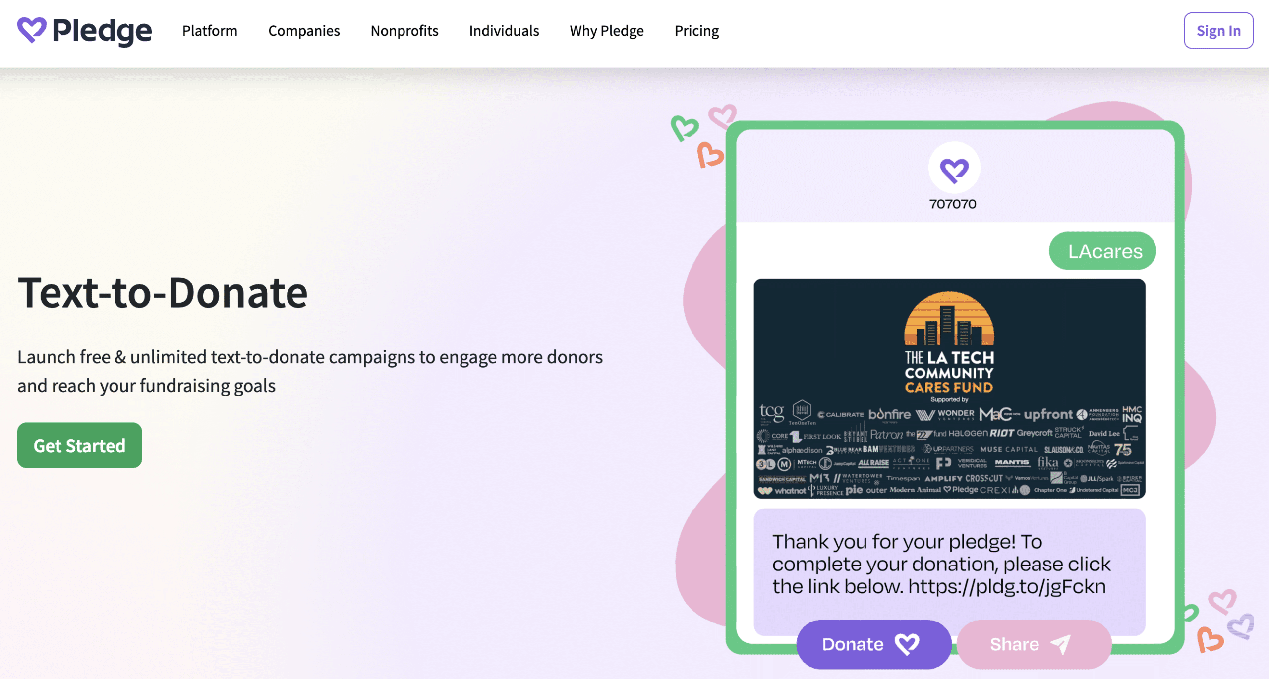Click the 707070 short code text
Viewport: 1269px width, 679px height.
pyautogui.click(x=952, y=204)
